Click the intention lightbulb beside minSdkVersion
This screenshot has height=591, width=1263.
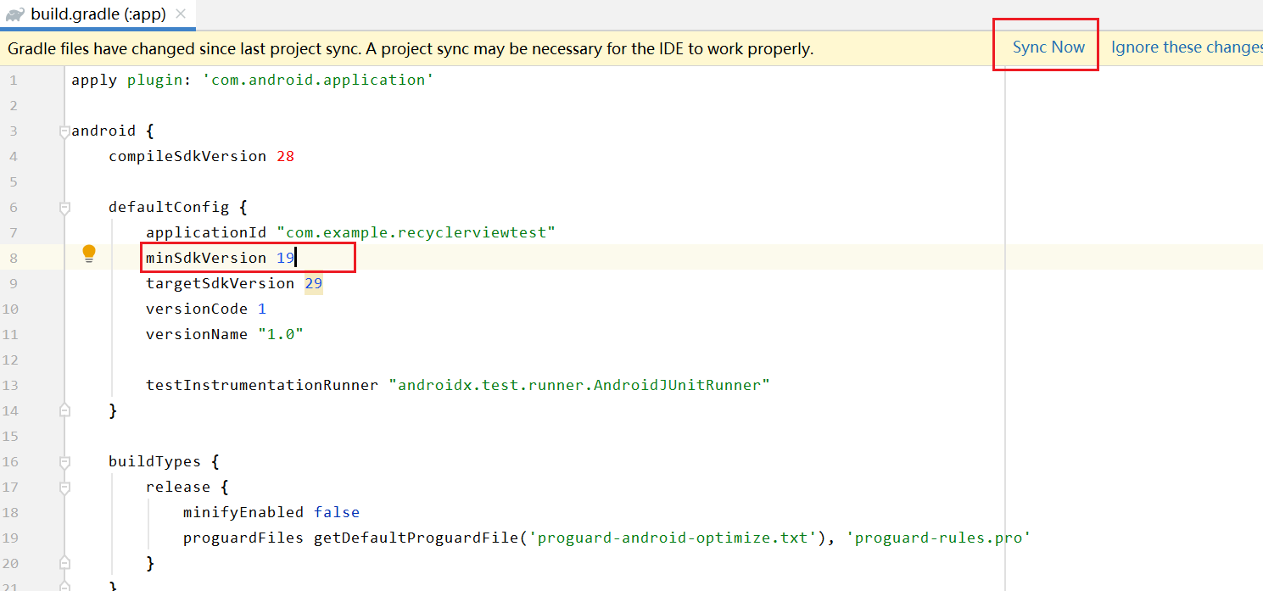[89, 253]
